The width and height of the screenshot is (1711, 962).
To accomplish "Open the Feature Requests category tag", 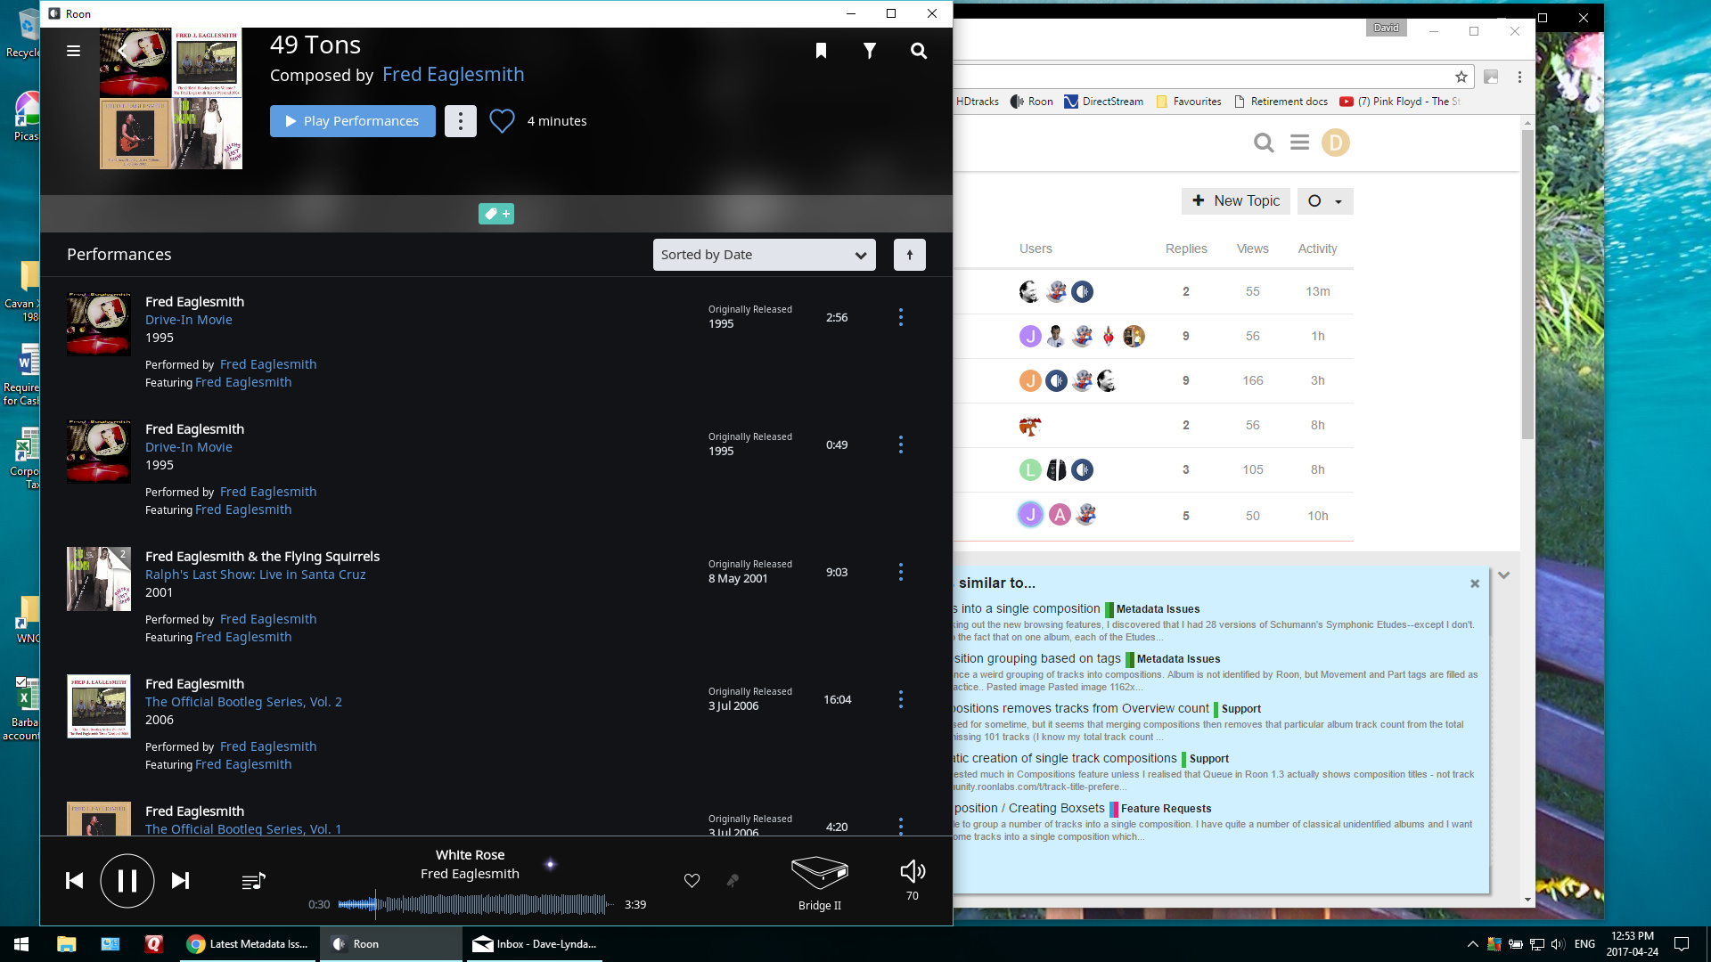I will (x=1161, y=809).
